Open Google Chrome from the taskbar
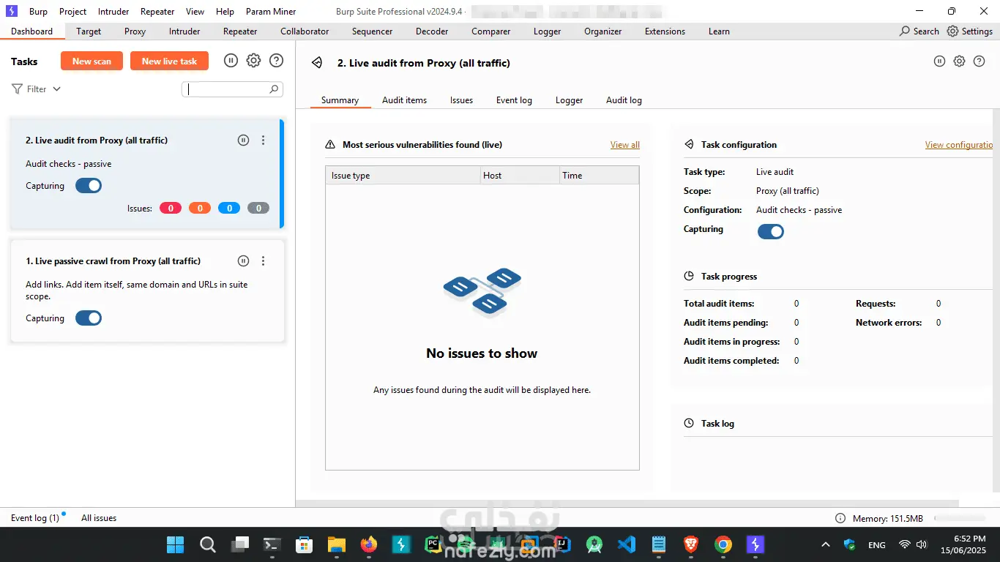Viewport: 1000px width, 562px height. [x=723, y=544]
